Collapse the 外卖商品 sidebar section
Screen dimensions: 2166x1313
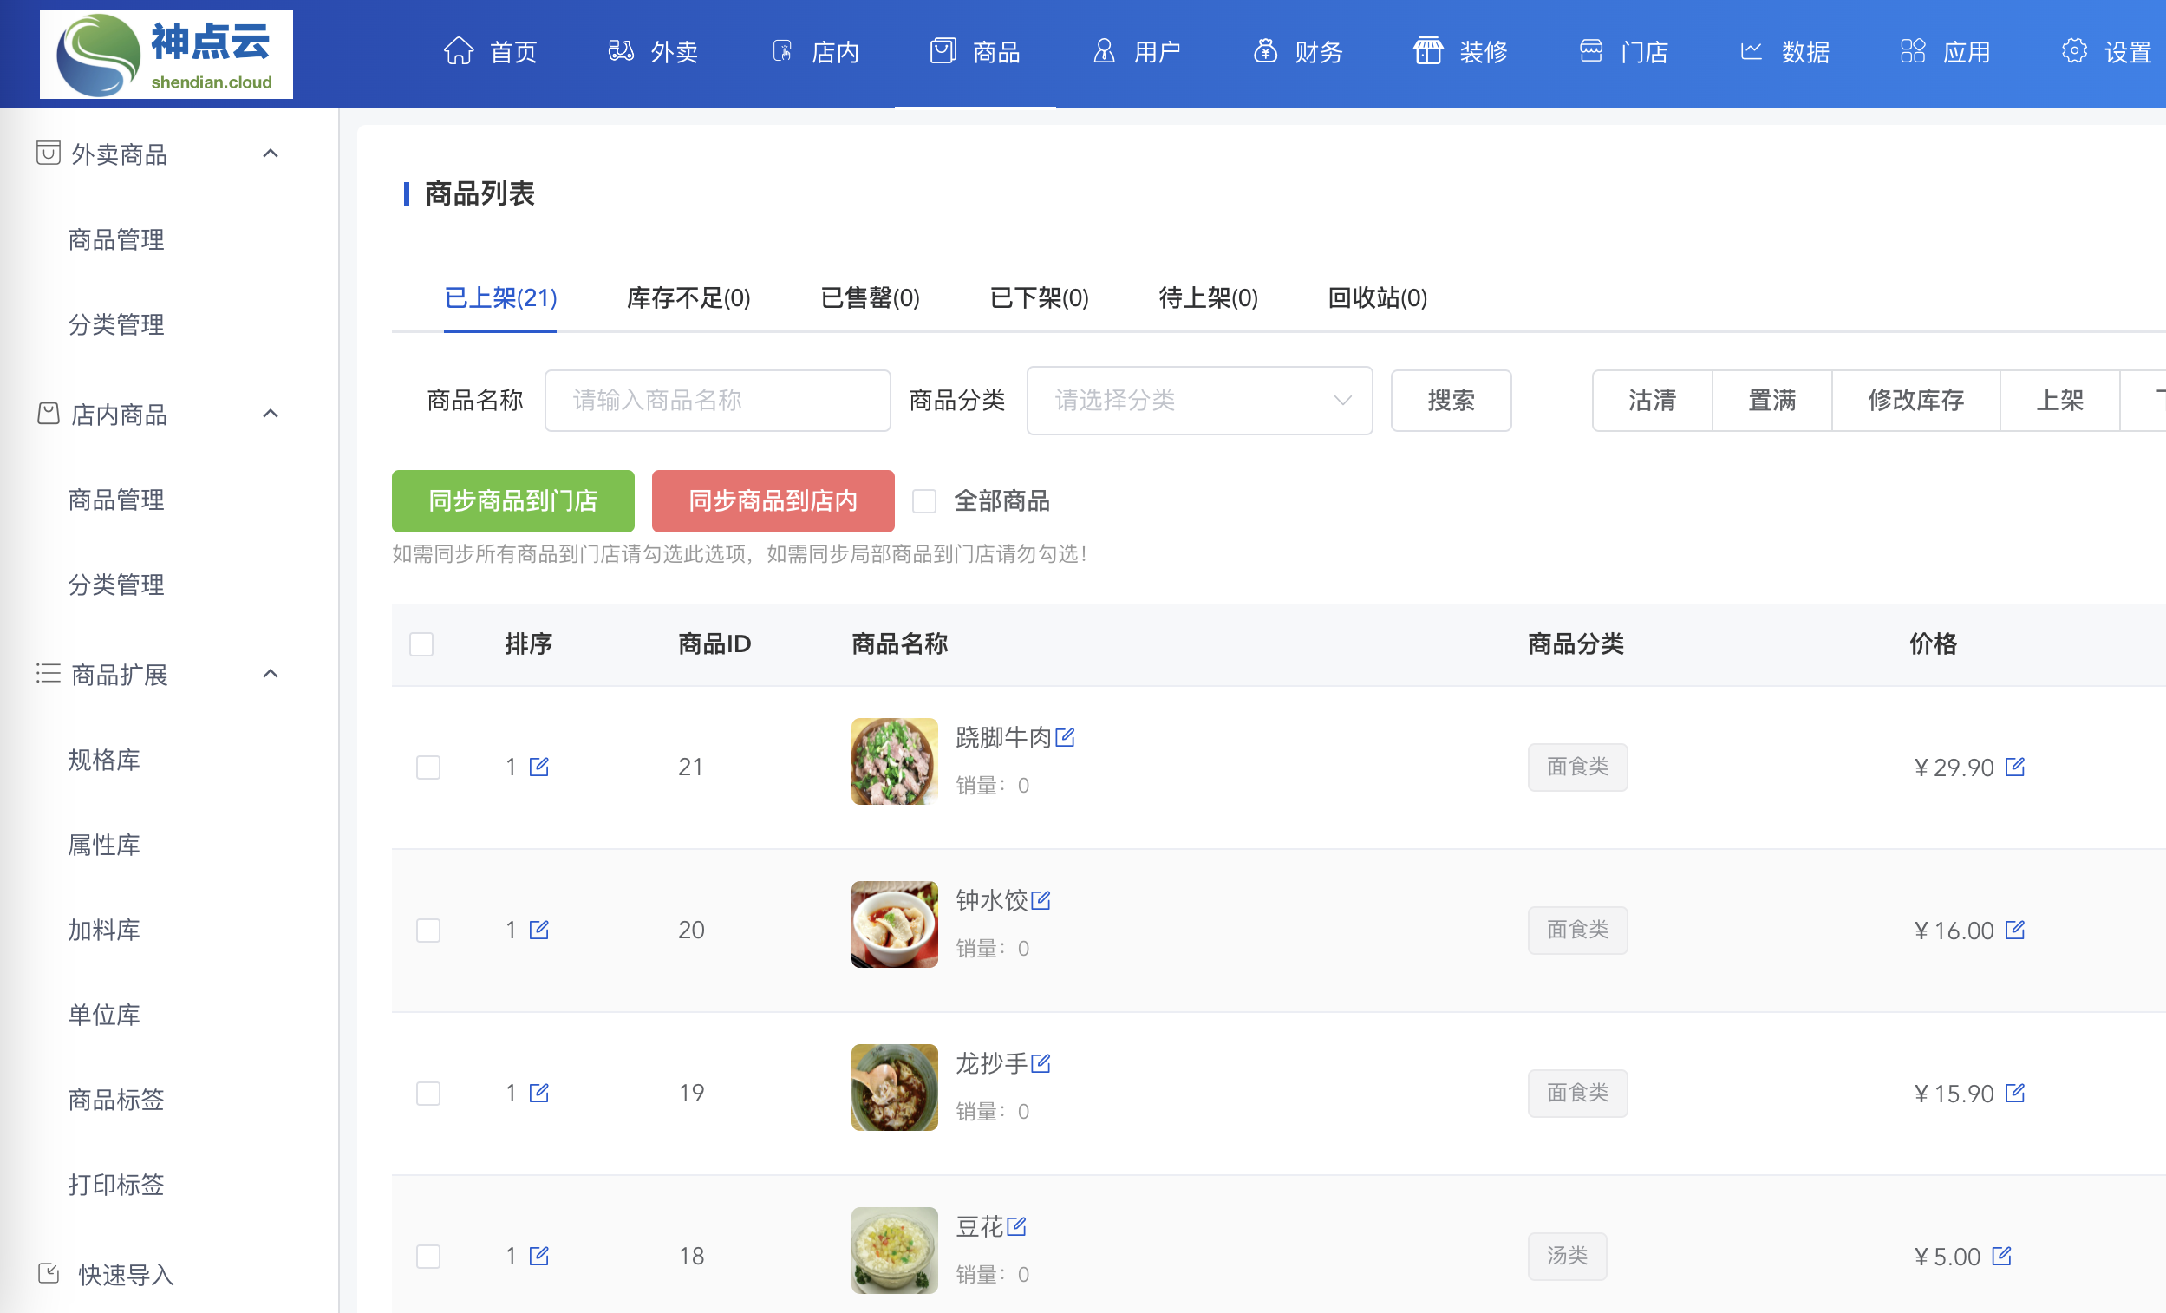(271, 154)
